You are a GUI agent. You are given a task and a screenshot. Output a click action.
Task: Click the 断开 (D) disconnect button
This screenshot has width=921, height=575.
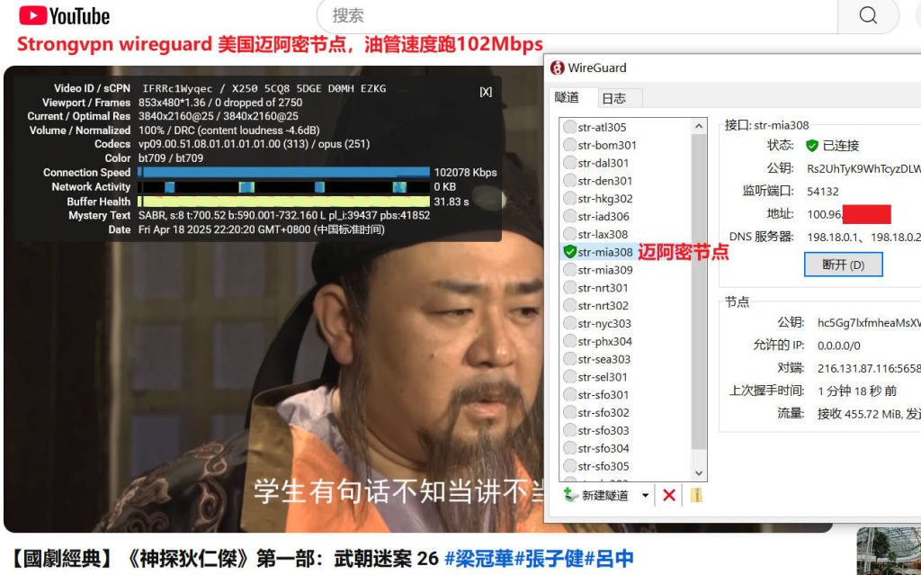coord(843,265)
